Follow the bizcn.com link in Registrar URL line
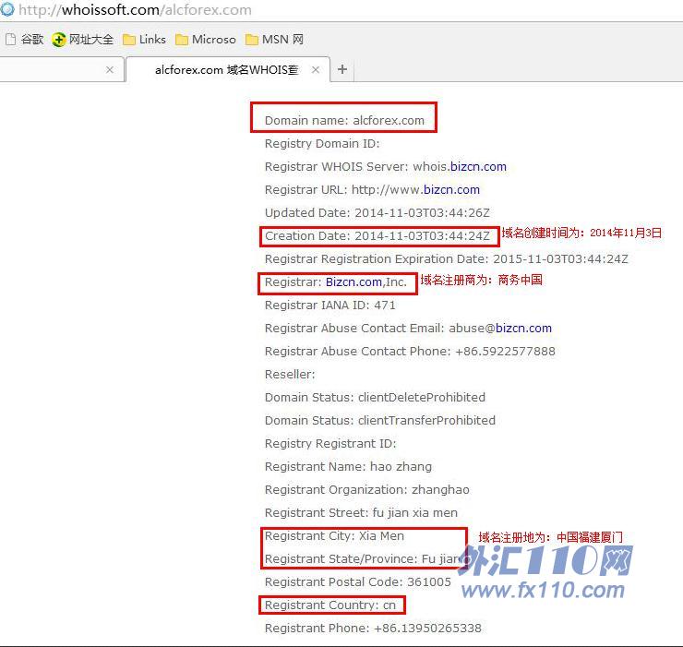Screen dimensions: 683x647 451,190
